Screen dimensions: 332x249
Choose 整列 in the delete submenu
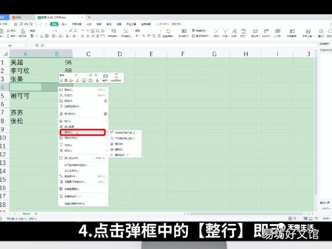[x=125, y=149]
